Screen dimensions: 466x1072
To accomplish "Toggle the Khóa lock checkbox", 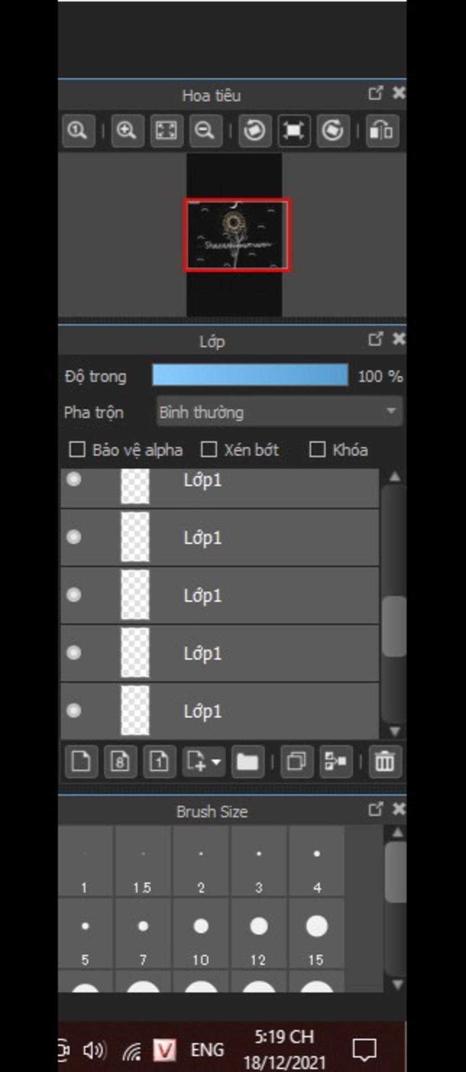I will pyautogui.click(x=317, y=450).
